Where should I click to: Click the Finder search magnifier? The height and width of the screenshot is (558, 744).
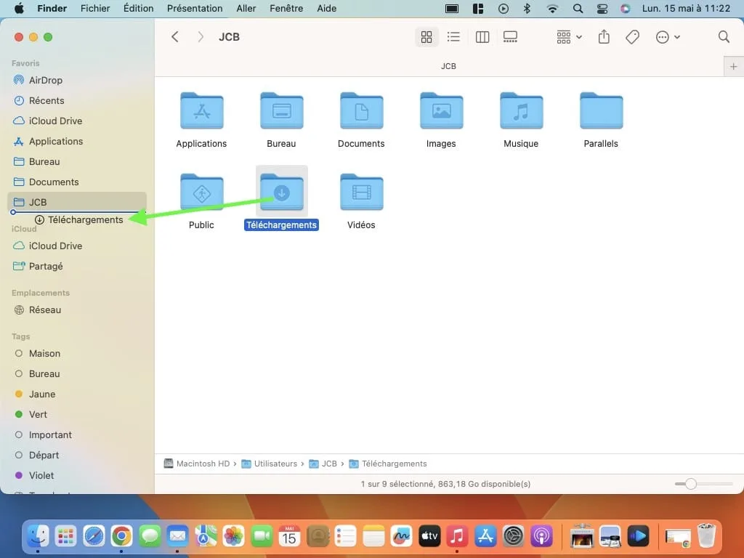[x=724, y=37]
